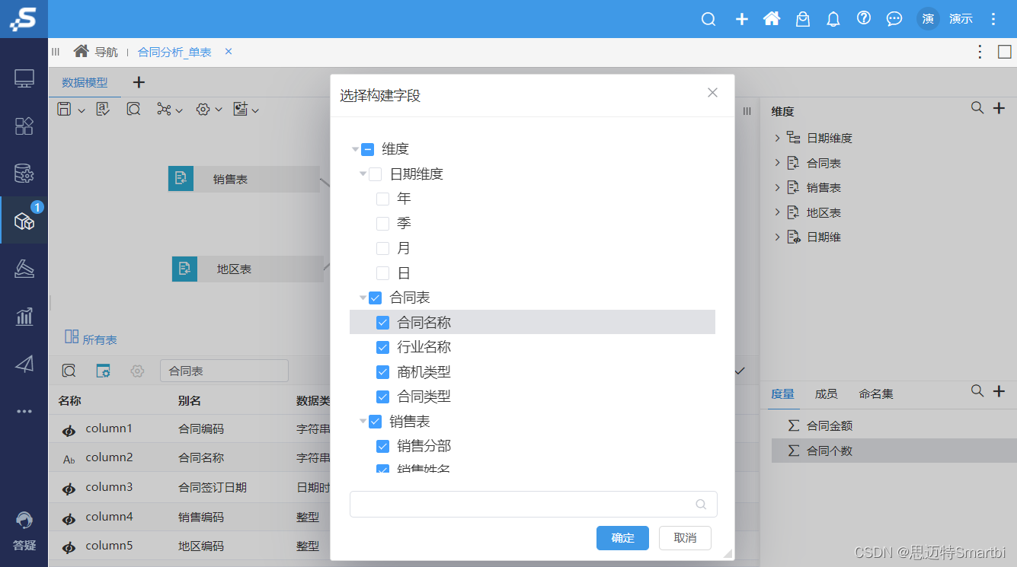Uncheck the 商机类型 checkbox

coord(382,372)
